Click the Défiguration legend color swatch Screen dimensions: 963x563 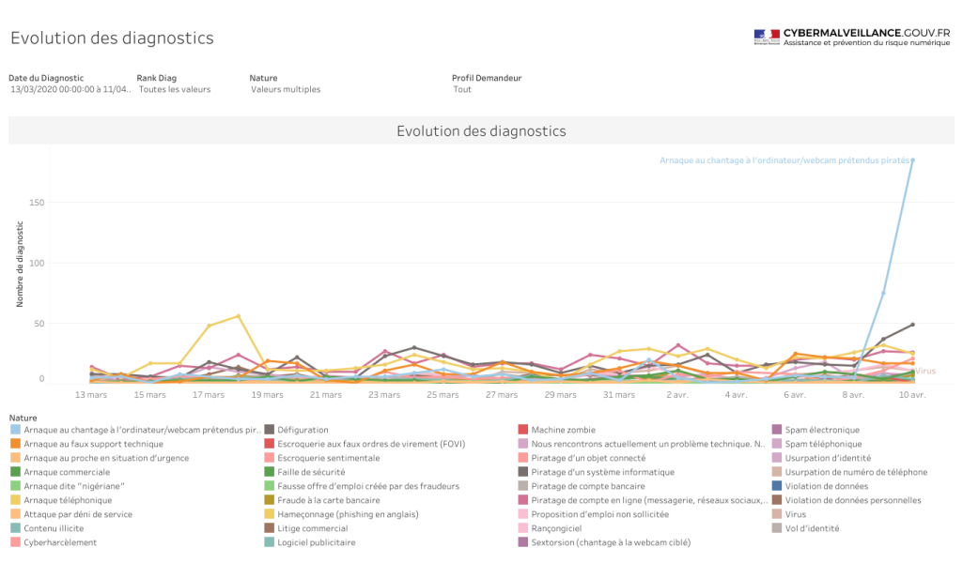270,430
